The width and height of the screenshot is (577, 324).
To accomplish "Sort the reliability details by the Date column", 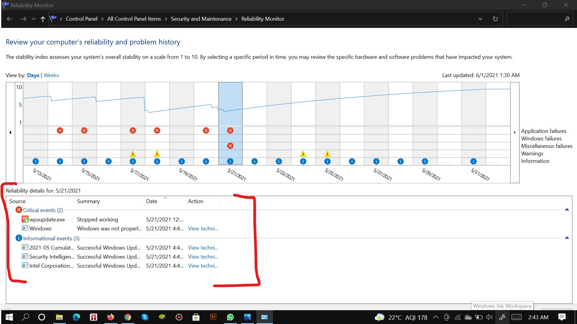I will (x=151, y=201).
